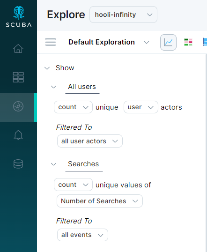Open the count dropdown under All users

click(x=73, y=107)
